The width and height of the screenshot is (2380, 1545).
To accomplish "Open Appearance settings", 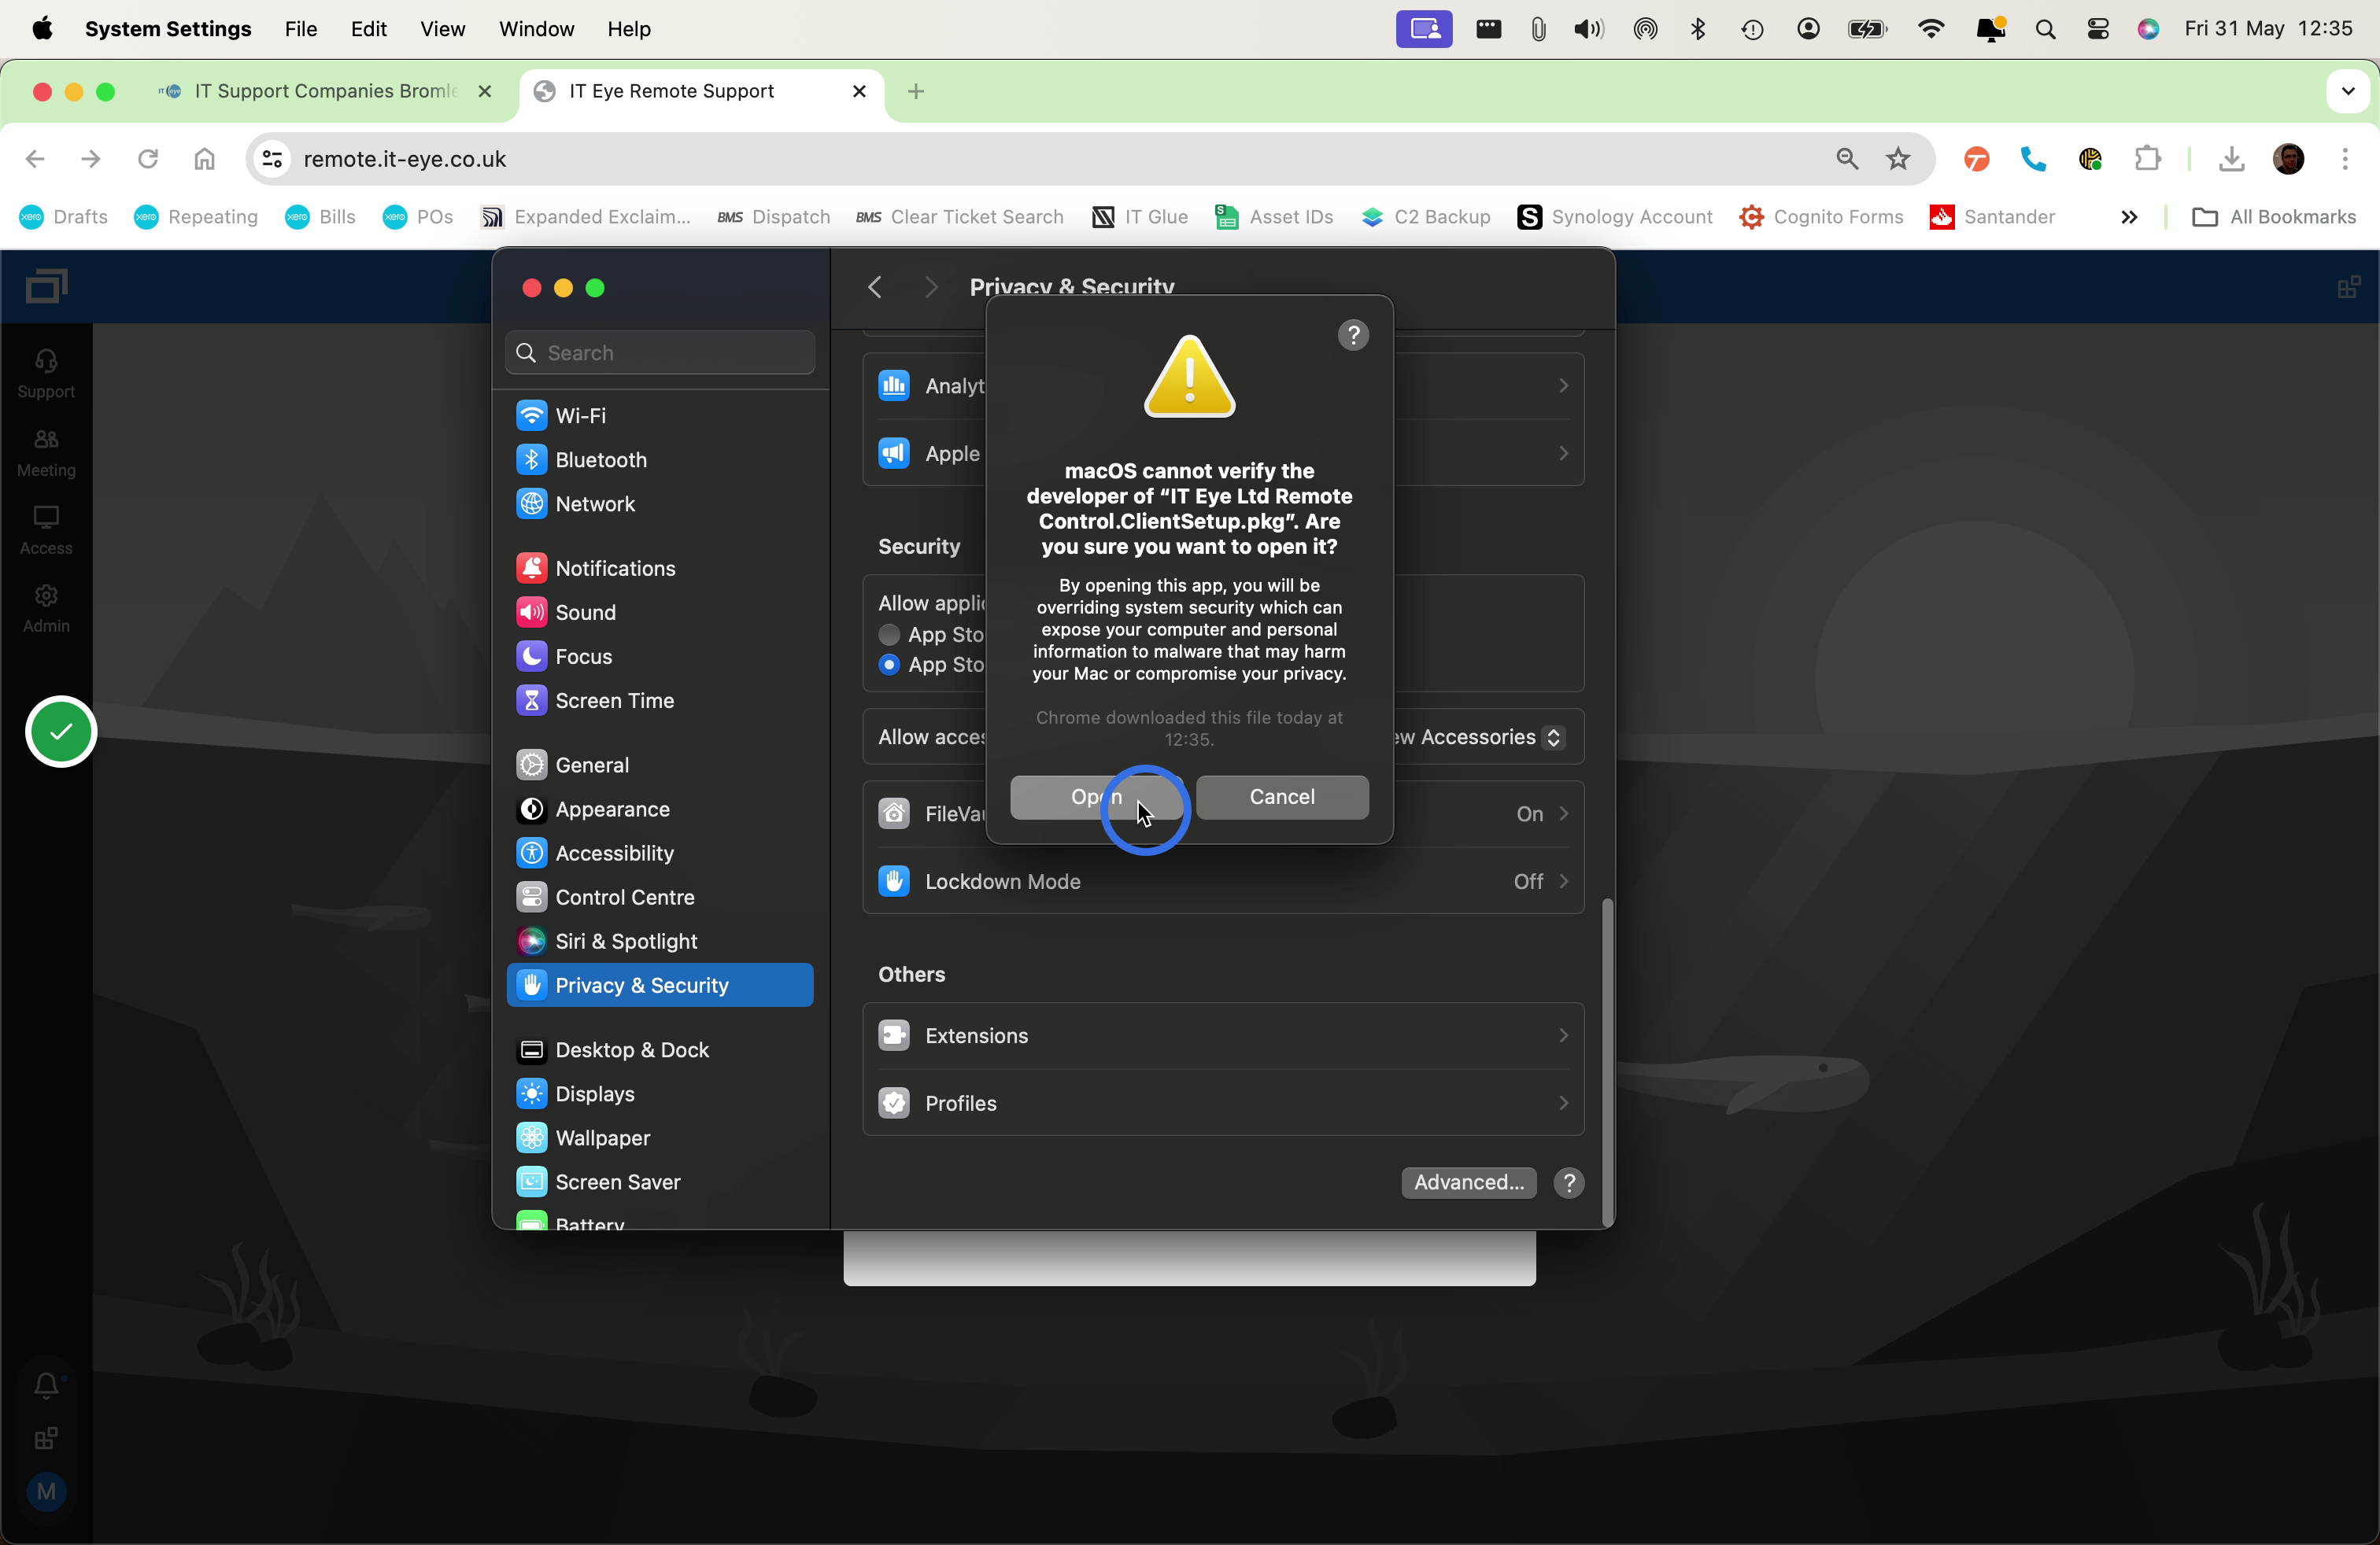I will point(660,809).
